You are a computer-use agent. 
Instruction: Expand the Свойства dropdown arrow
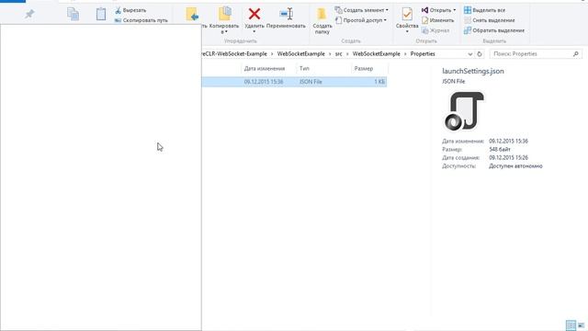pyautogui.click(x=407, y=32)
